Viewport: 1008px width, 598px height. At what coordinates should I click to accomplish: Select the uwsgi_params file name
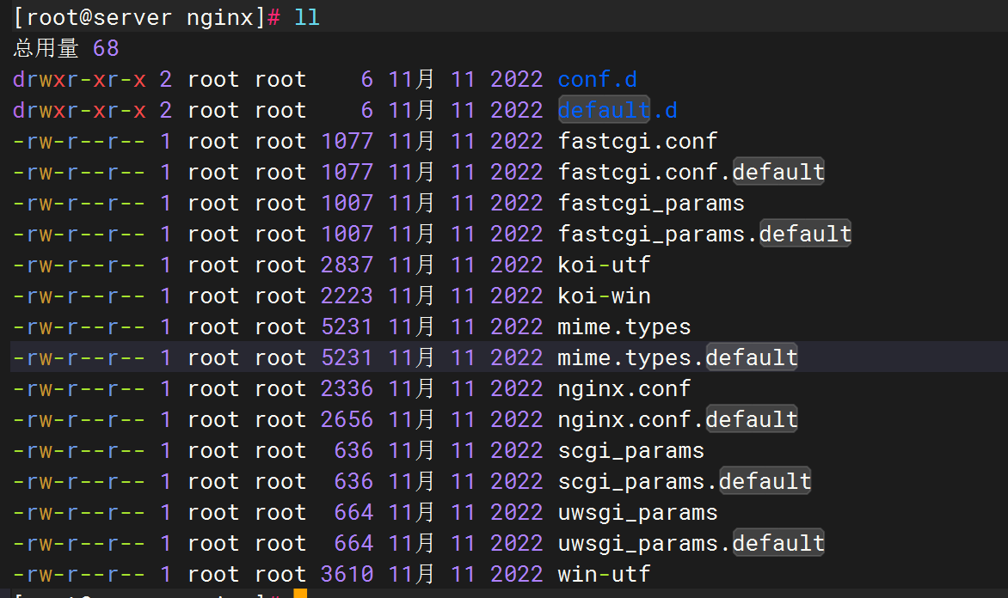pos(637,513)
